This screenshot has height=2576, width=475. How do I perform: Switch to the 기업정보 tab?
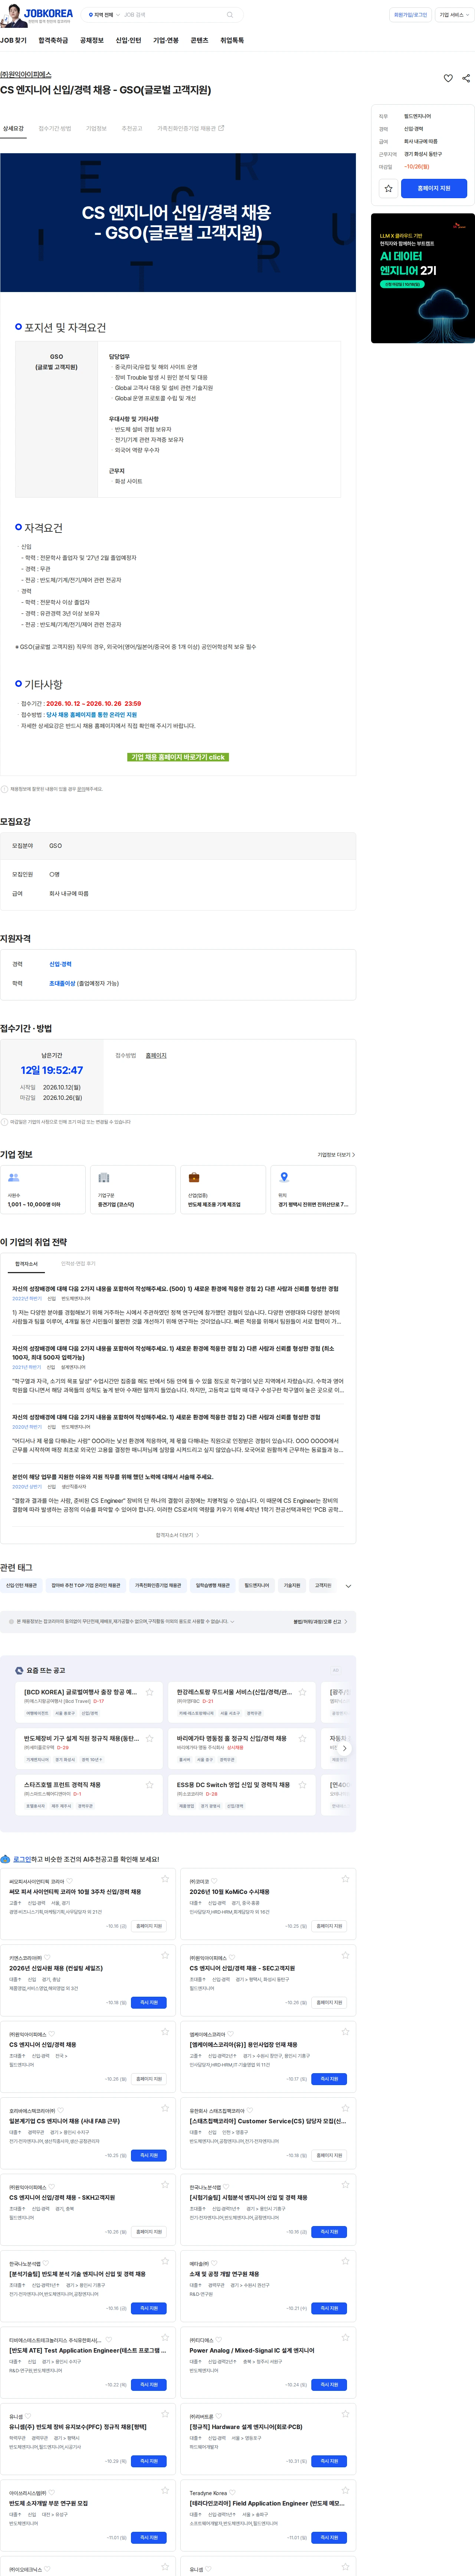click(96, 128)
